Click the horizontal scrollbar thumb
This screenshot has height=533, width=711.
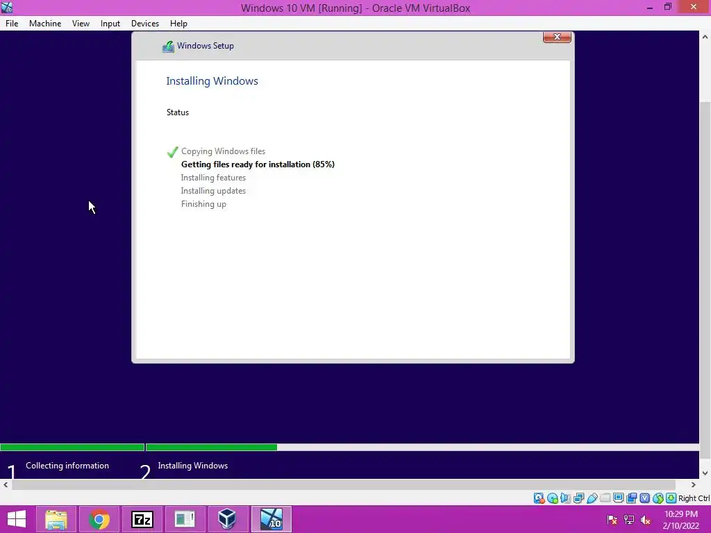coord(344,484)
